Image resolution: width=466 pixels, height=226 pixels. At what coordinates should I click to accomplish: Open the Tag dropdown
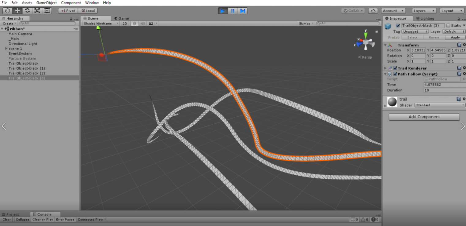(x=415, y=31)
